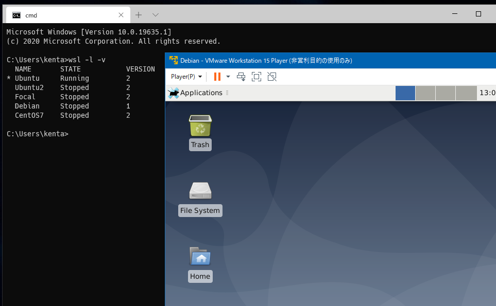Click the VMware logo in title bar
Image resolution: width=496 pixels, height=306 pixels.
point(174,60)
